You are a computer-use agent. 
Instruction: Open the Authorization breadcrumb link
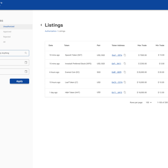[51, 31]
